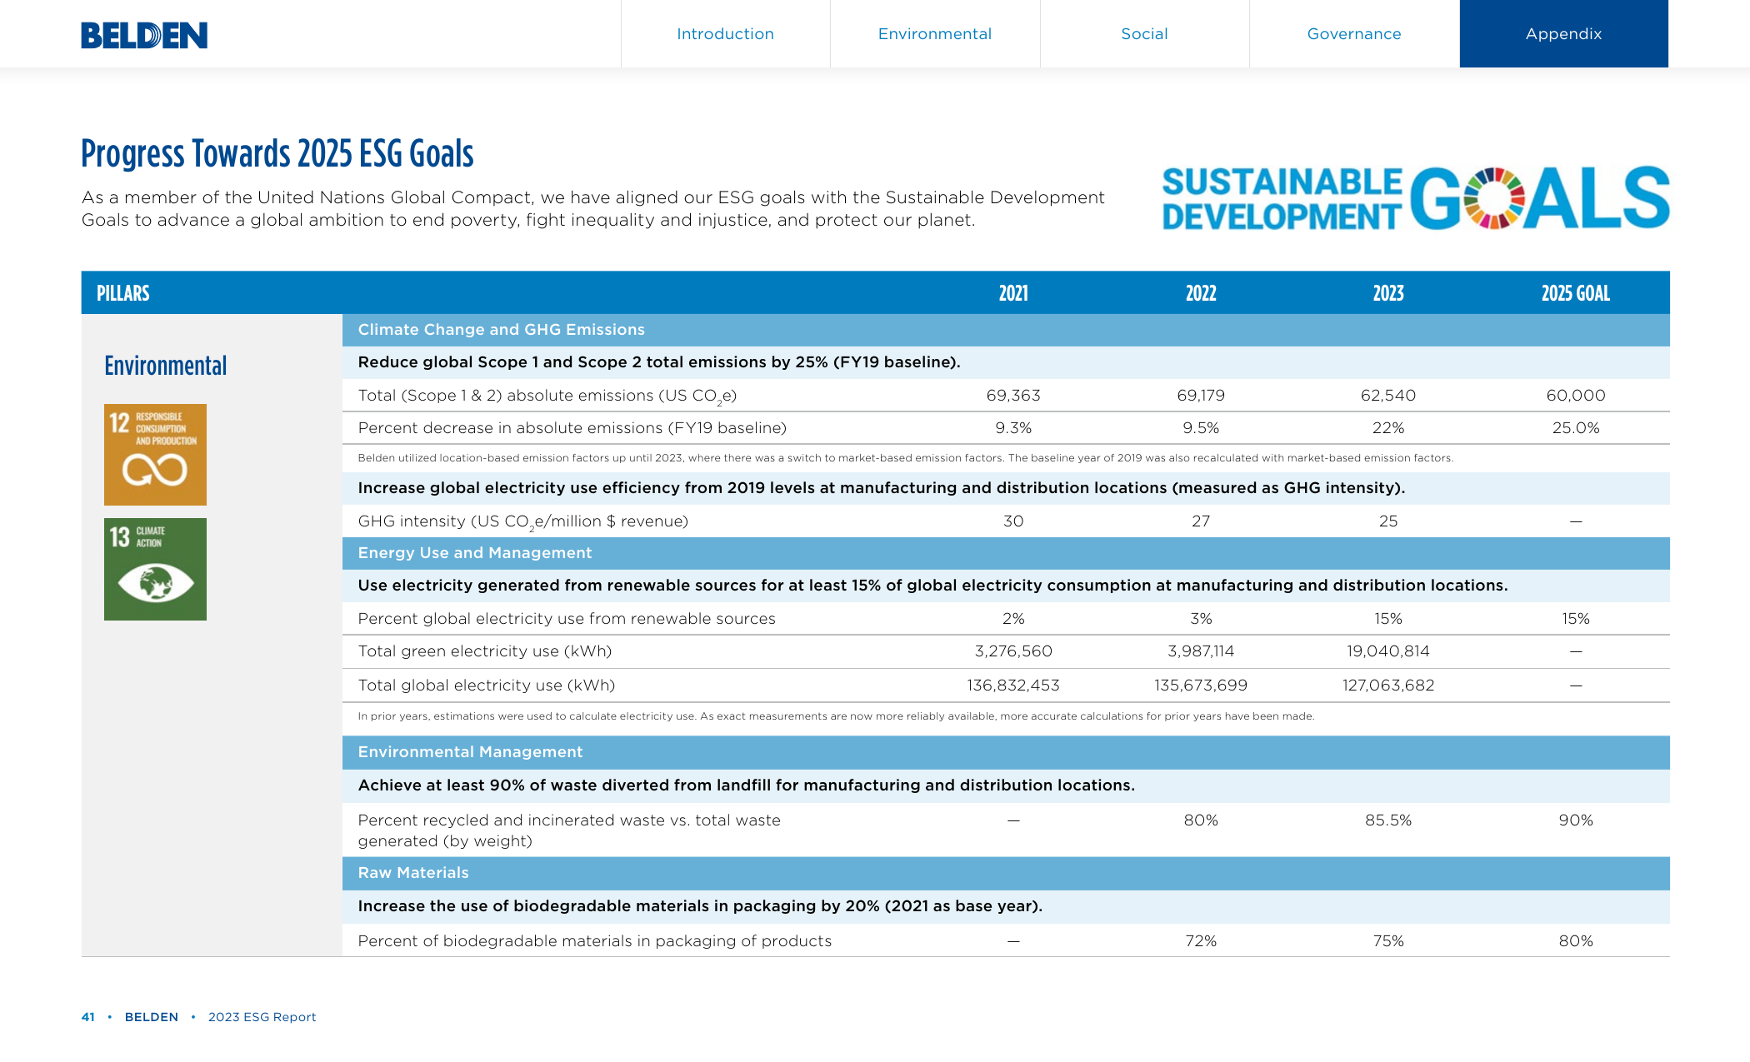Click the 136,832,453 total electricity value
The image size is (1750, 1062).
coord(1013,686)
